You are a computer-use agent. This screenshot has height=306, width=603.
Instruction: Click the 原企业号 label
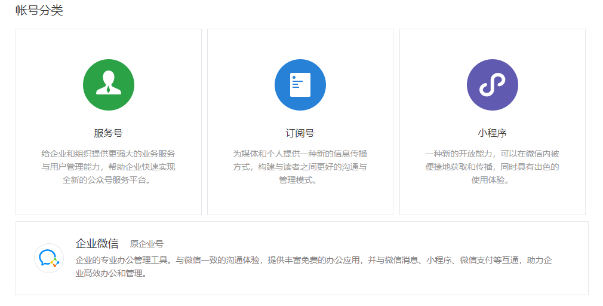click(x=146, y=244)
